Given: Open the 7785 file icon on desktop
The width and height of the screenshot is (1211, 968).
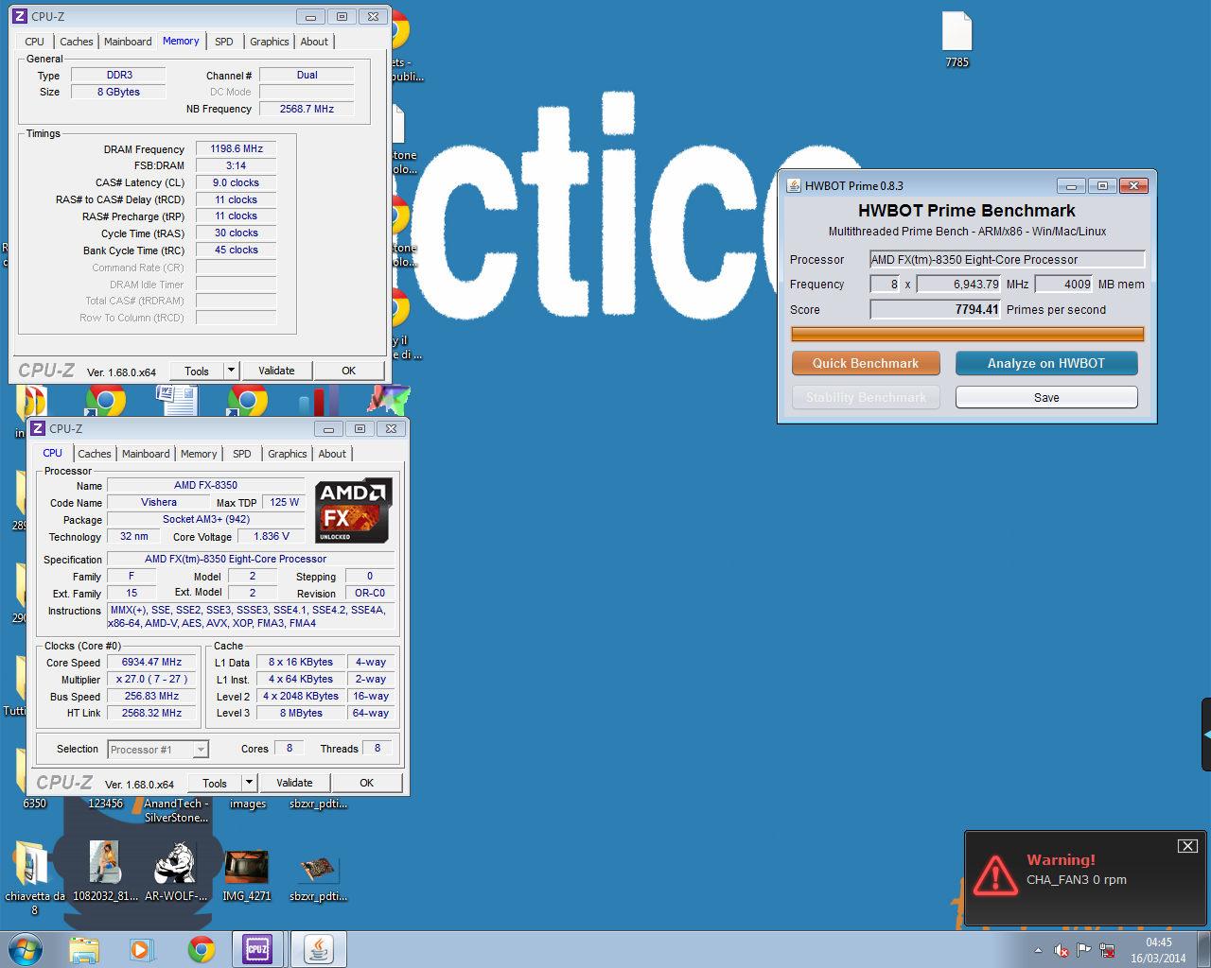Looking at the screenshot, I should coord(957,40).
